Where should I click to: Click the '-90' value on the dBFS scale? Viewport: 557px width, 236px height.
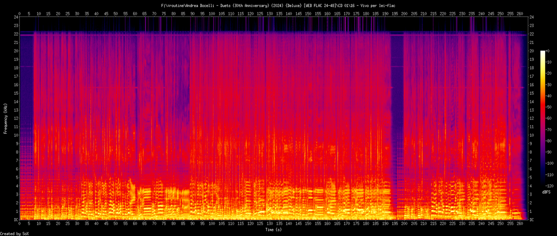550,152
